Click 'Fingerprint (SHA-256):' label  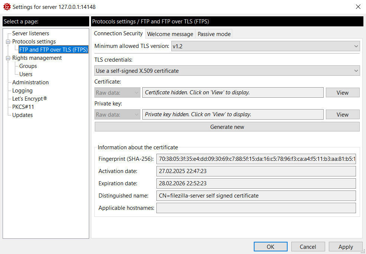(126, 159)
